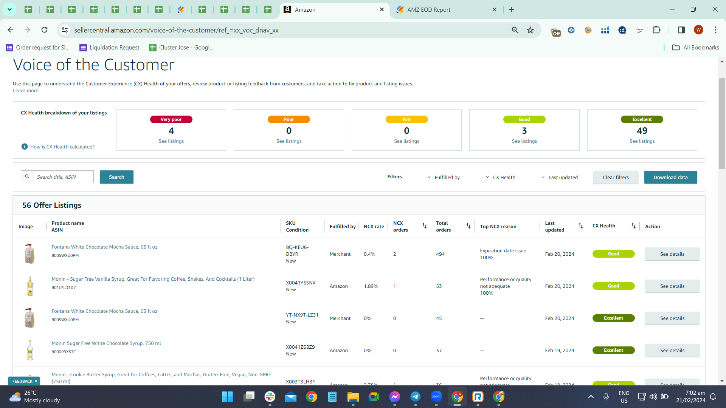Open the Learn more link
726x408 pixels.
(25, 91)
